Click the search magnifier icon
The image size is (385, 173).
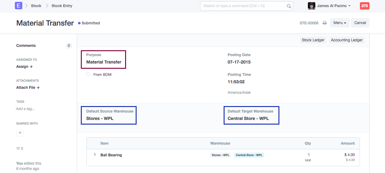[289, 6]
